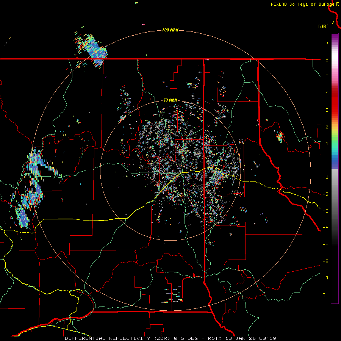Click the 0.5 DEG elevation text
This screenshot has width=341, height=341.
(186, 338)
